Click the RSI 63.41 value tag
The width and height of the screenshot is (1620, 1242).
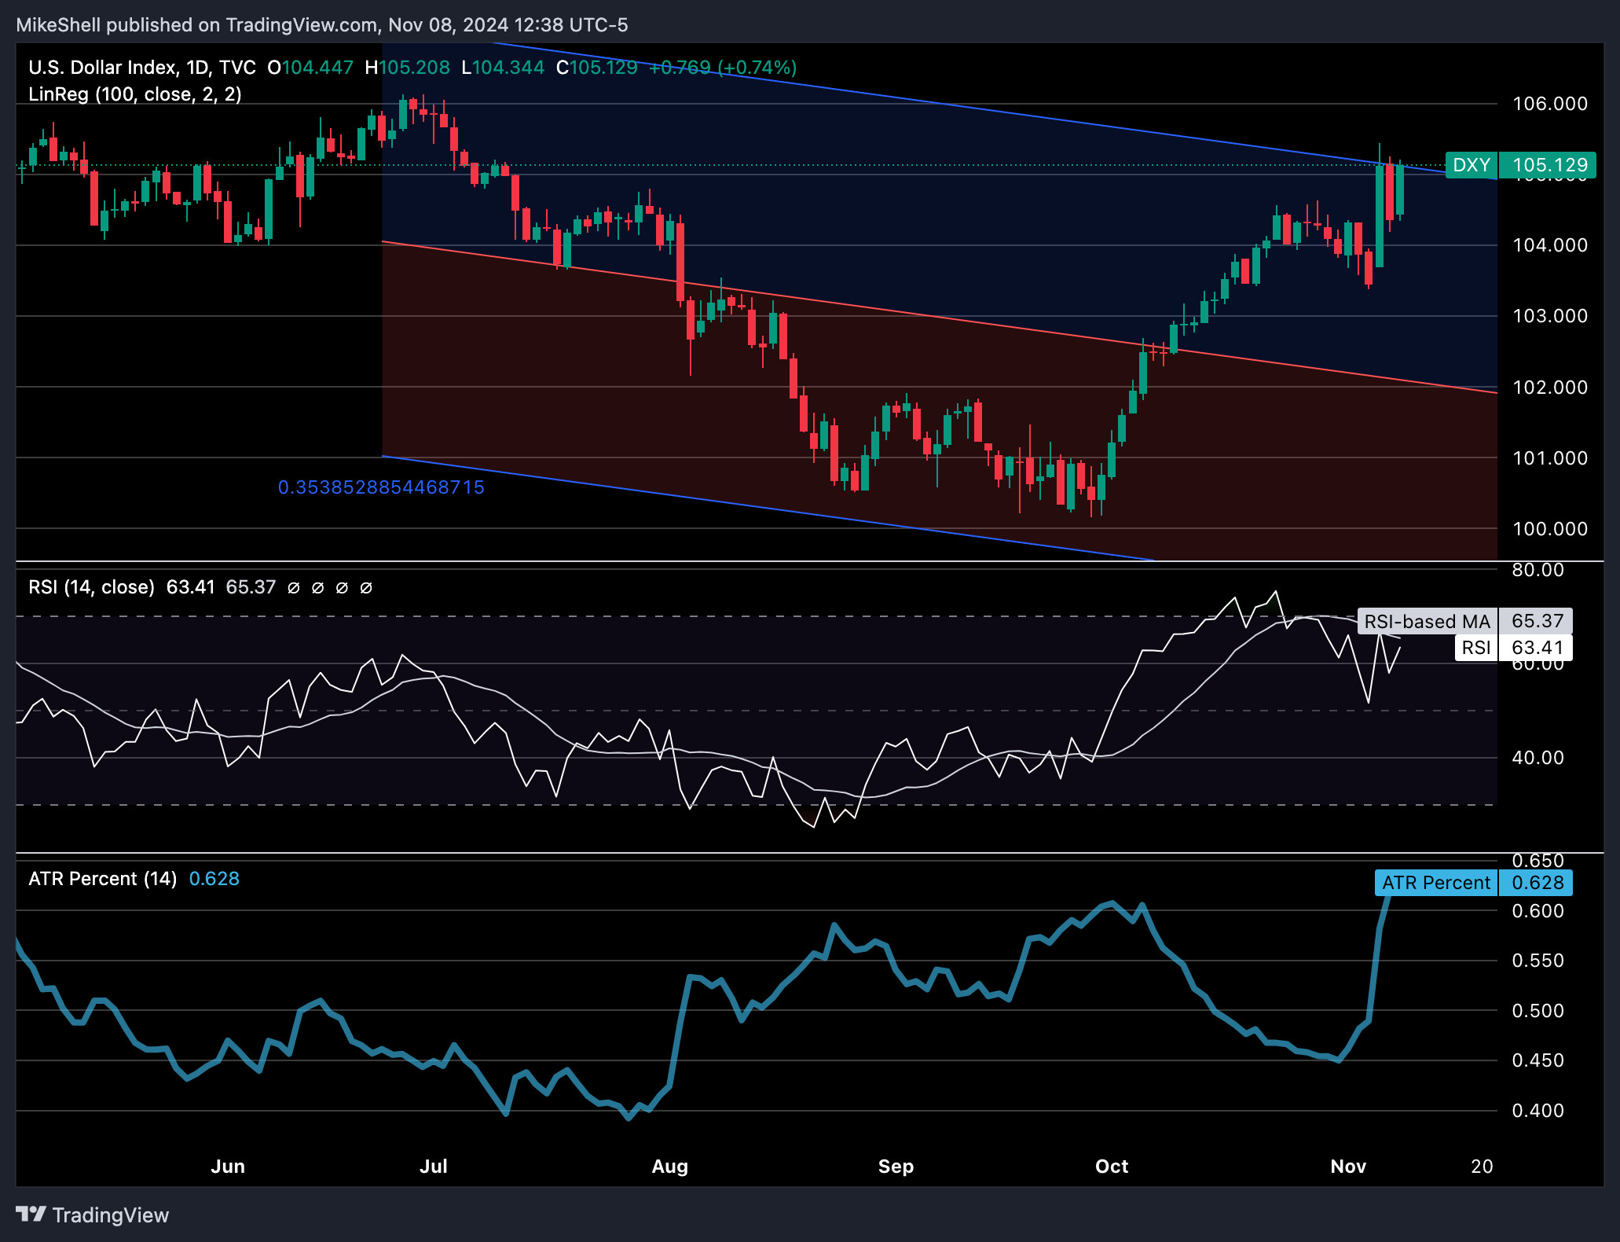(x=1537, y=648)
